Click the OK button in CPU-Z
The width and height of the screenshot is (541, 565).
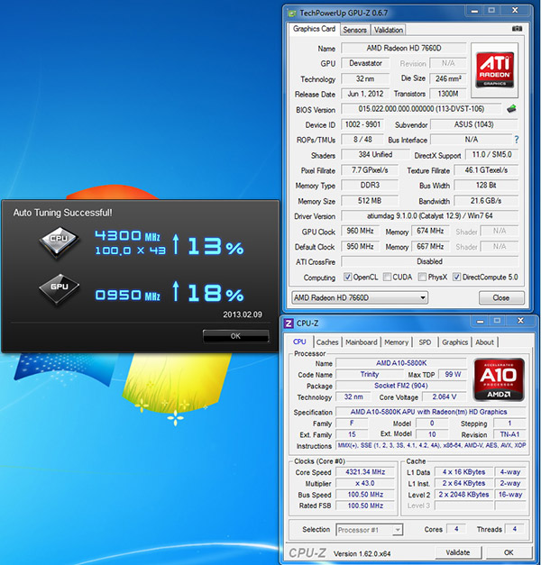[x=509, y=552]
